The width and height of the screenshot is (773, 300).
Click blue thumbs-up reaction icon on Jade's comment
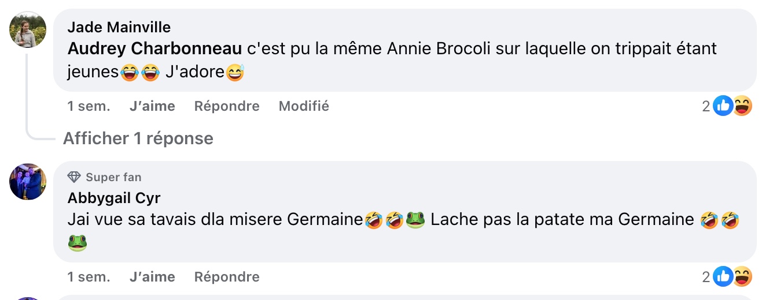point(723,106)
